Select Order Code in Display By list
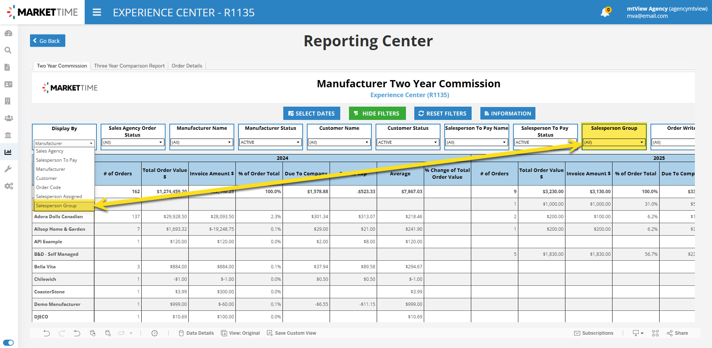The height and width of the screenshot is (348, 712). (64, 187)
